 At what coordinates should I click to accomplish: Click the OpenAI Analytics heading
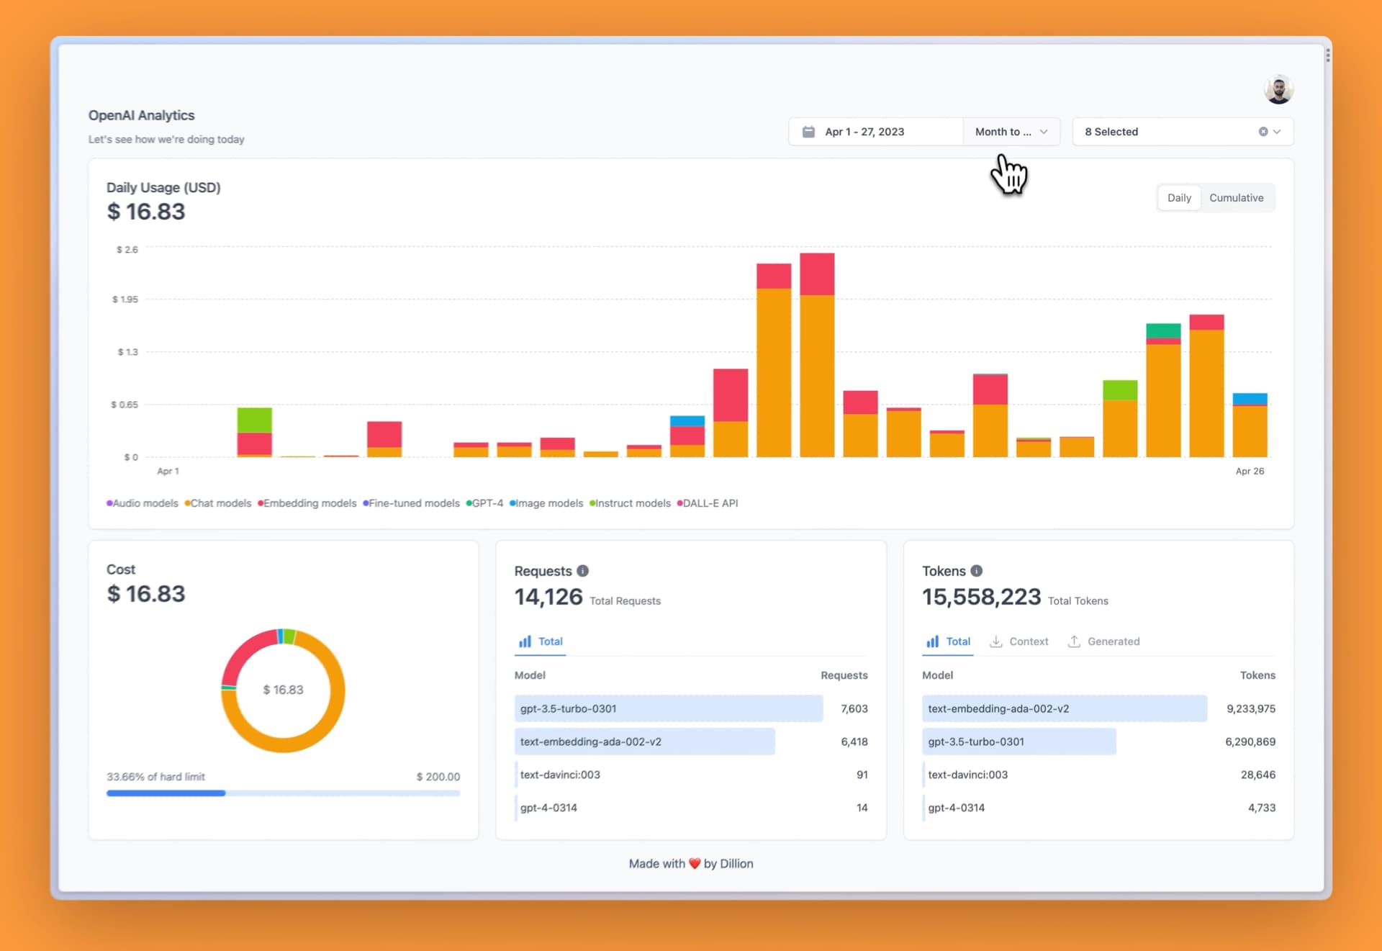(x=141, y=115)
